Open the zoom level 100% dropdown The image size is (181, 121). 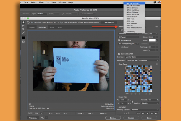pos(38,113)
